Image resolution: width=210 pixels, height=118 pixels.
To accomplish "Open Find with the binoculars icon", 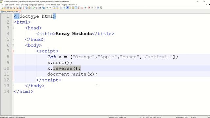I will (40, 8).
